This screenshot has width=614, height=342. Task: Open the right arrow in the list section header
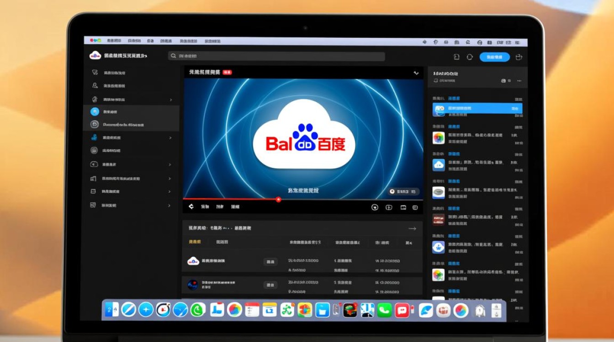[x=412, y=228]
